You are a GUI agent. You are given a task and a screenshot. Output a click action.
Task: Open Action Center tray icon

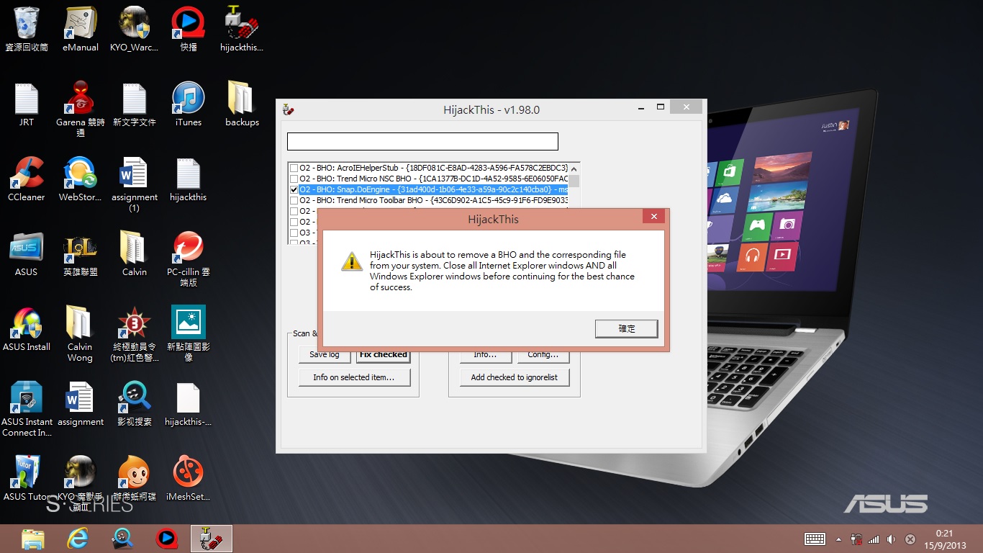point(910,539)
